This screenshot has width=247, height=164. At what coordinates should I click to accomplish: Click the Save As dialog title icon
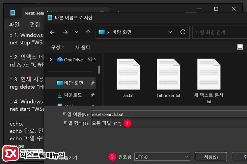tap(50, 18)
